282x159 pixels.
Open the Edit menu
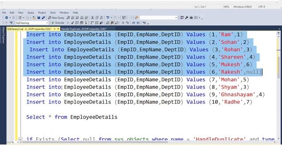(12, 13)
